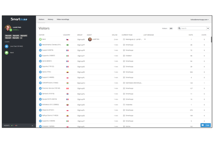Click the chat icon beside biblioteca UCV 2
The height and width of the screenshot is (143, 214).
(x=40, y=105)
